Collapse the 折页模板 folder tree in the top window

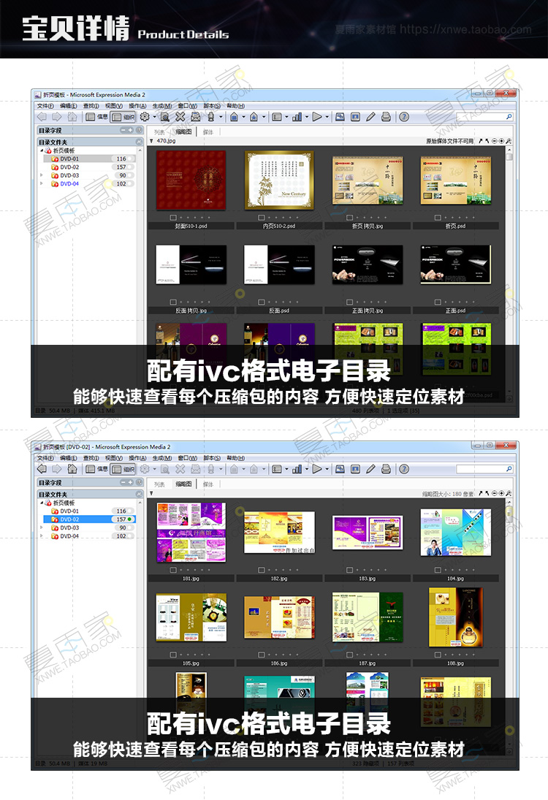click(42, 151)
